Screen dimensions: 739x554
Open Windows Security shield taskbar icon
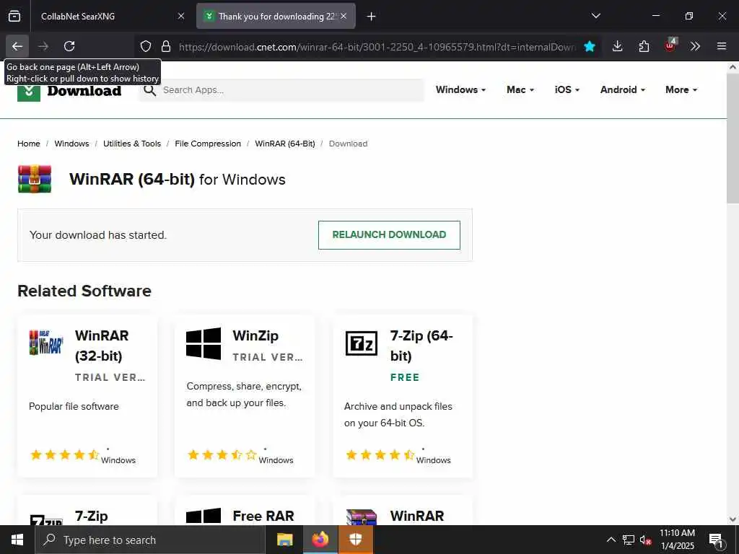pyautogui.click(x=355, y=540)
